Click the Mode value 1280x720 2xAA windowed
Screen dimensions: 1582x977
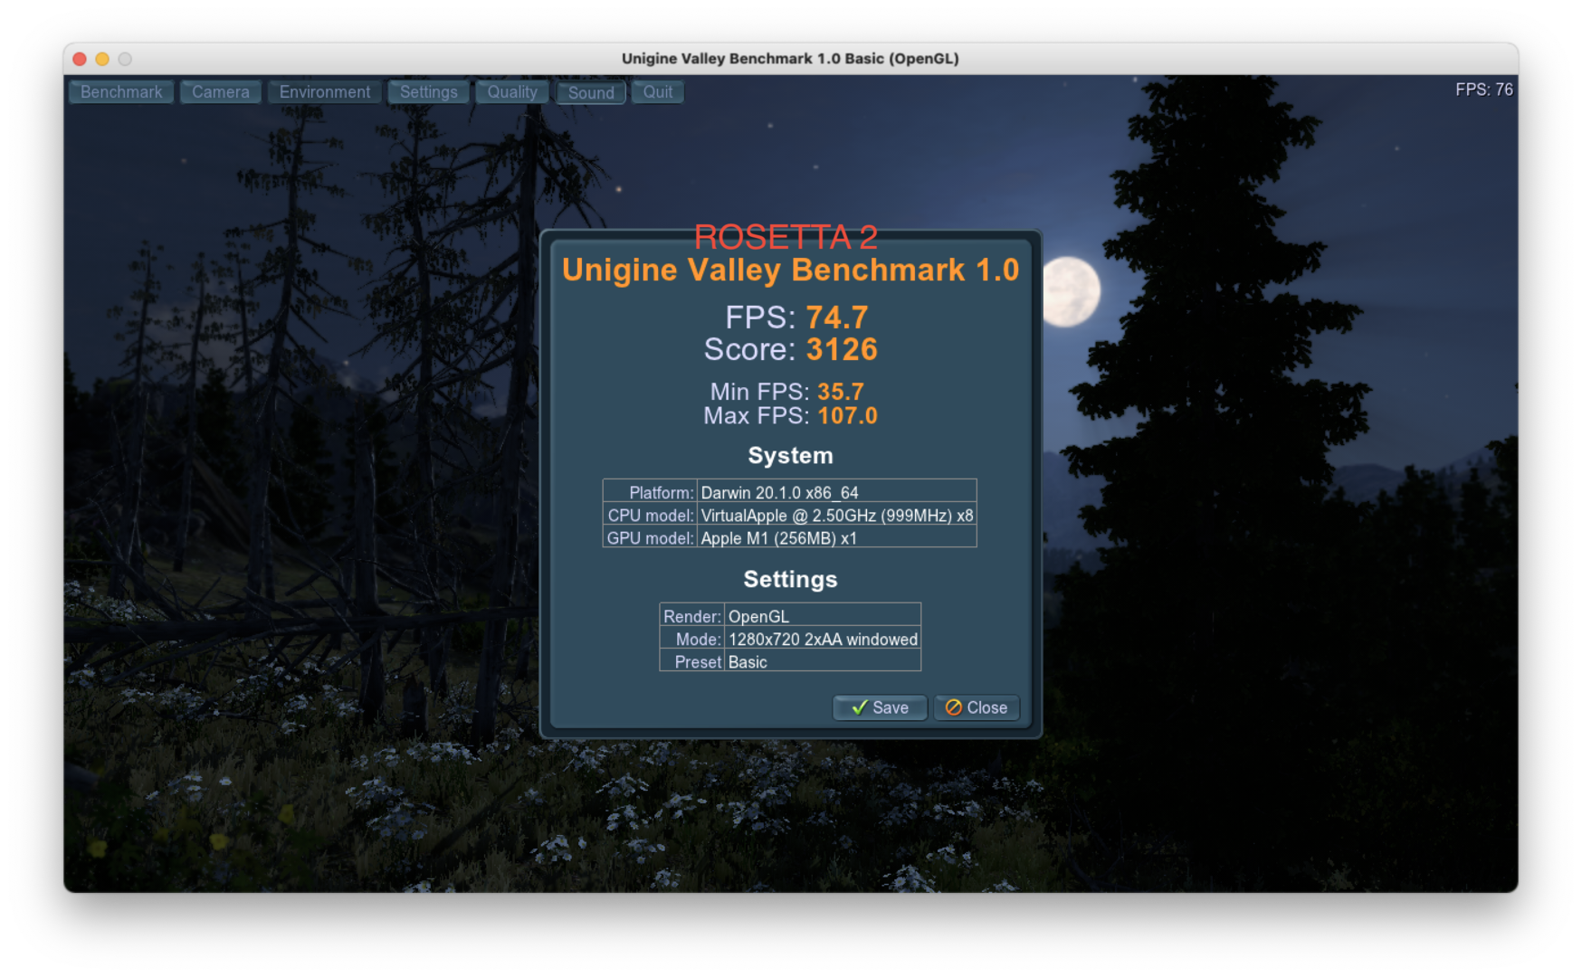tap(823, 640)
